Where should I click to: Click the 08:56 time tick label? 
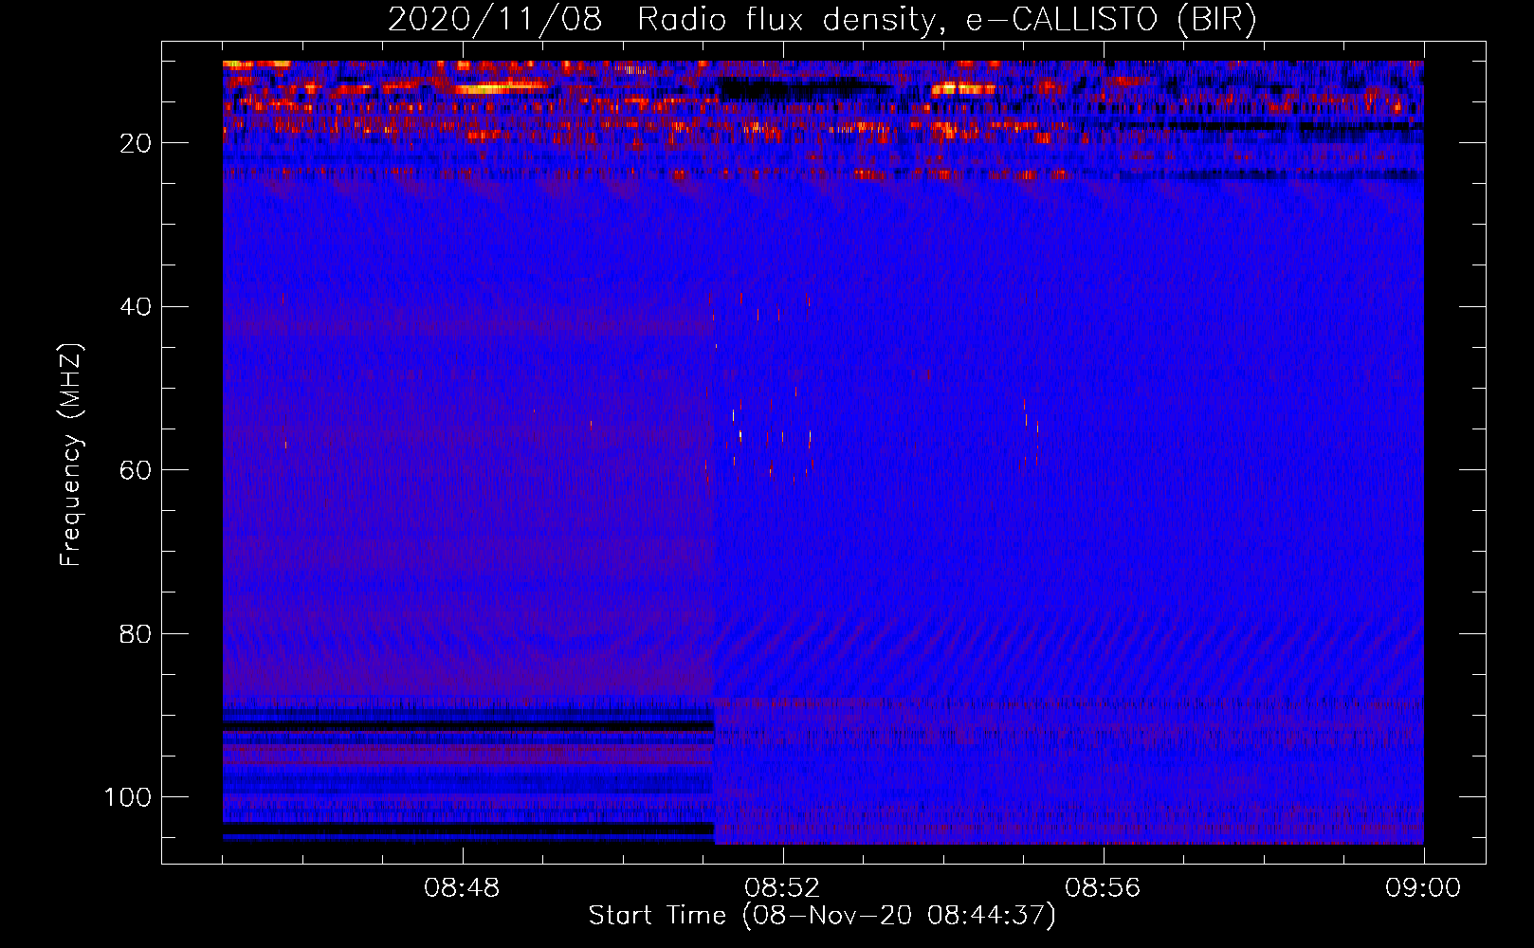(x=1103, y=888)
